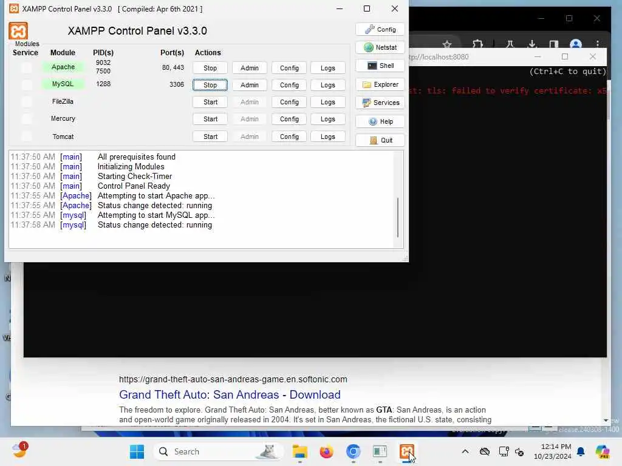Open the weather widget on taskbar
Screen dimensions: 622x466
click(20, 451)
